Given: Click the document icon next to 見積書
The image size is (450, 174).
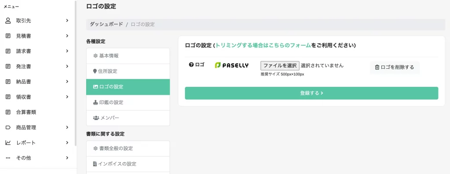Looking at the screenshot, I should (x=8, y=36).
